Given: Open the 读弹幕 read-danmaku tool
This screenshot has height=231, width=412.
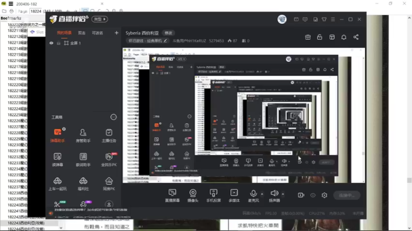Looking at the screenshot, I should [x=57, y=160].
